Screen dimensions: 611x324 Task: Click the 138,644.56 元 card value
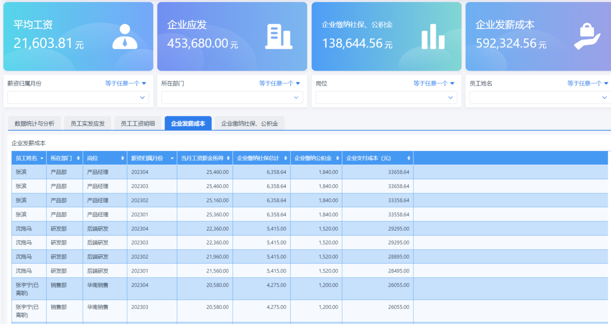pos(357,44)
